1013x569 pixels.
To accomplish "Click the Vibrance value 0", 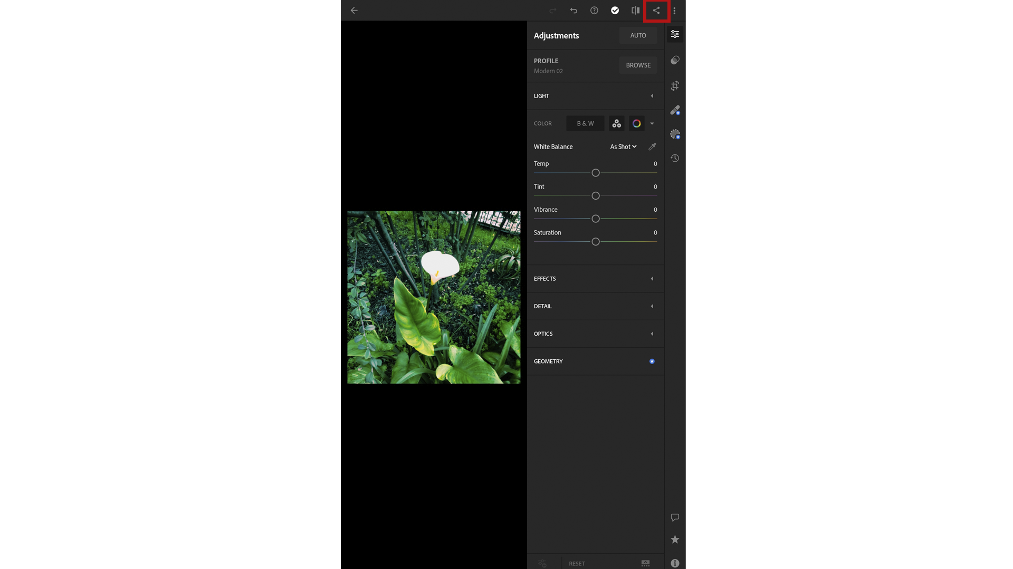I will pyautogui.click(x=655, y=210).
